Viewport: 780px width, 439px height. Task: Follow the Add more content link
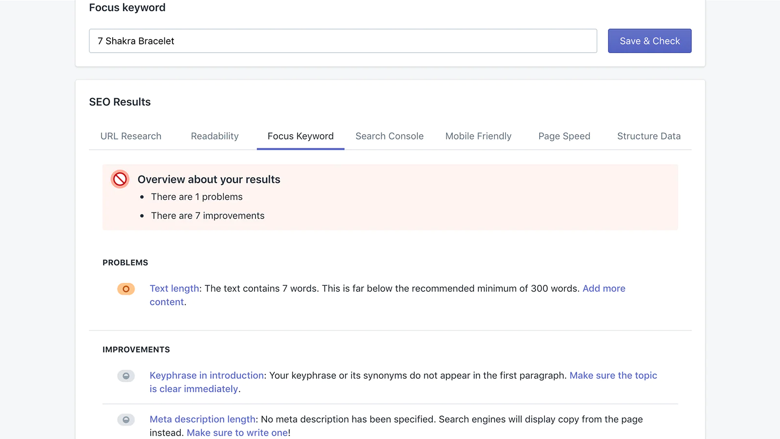[x=604, y=288]
